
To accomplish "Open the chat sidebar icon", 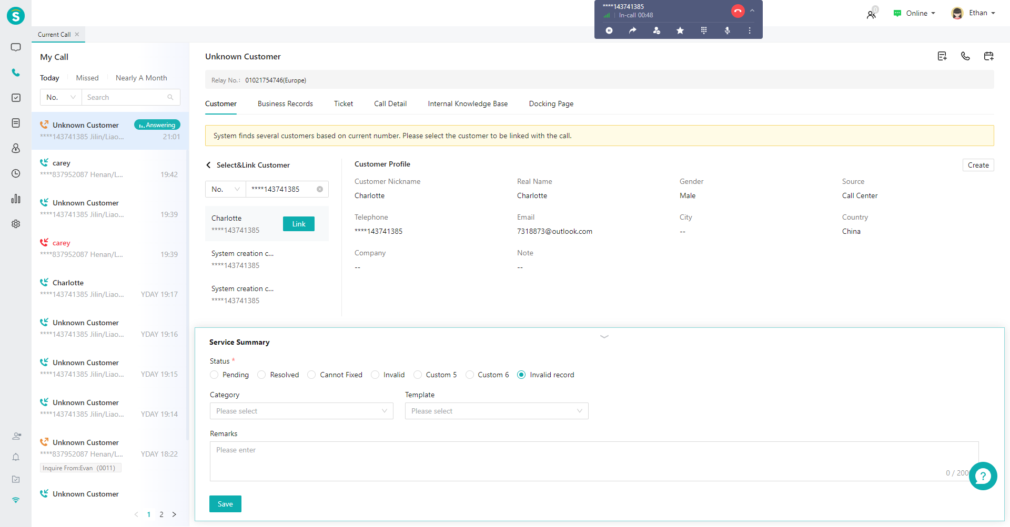I will (x=16, y=47).
